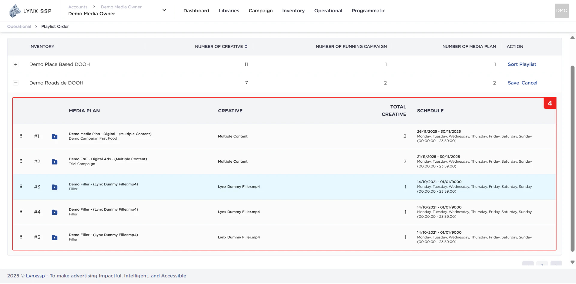
Task: Click the Inventory column header
Action: 42,46
